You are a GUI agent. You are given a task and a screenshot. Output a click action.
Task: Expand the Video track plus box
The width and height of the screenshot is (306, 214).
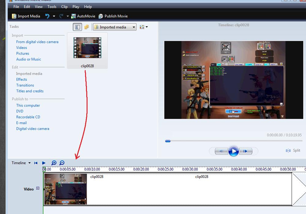click(x=38, y=188)
